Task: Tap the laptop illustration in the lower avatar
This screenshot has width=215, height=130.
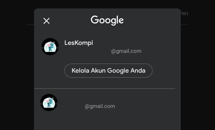Action: click(x=47, y=101)
